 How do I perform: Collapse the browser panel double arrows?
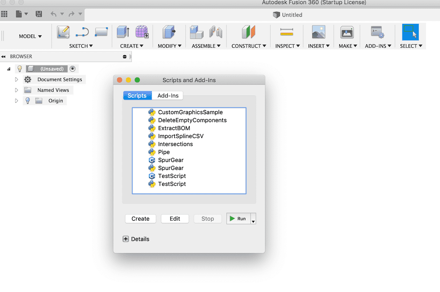pyautogui.click(x=4, y=57)
